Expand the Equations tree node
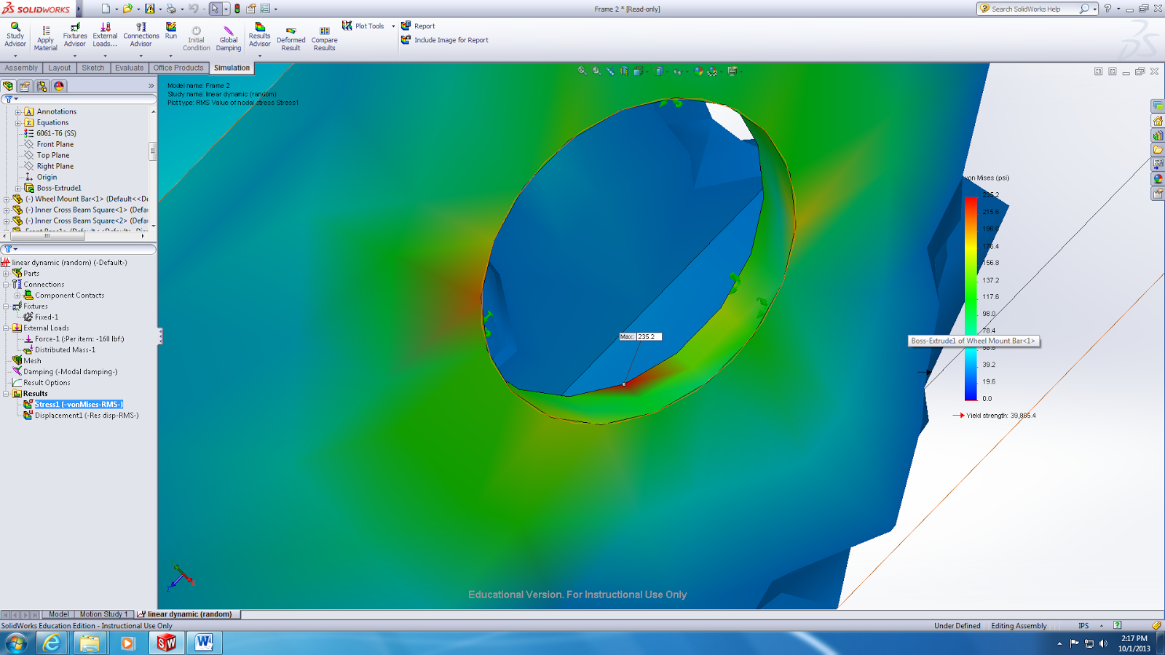The image size is (1165, 655). coord(18,122)
